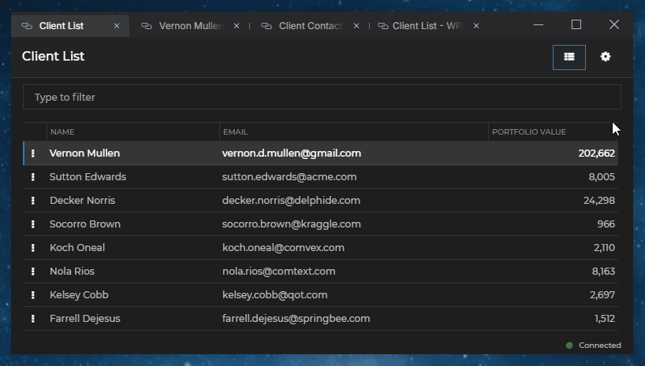Click the green Connected status indicator
Image resolution: width=645 pixels, height=366 pixels.
point(569,346)
